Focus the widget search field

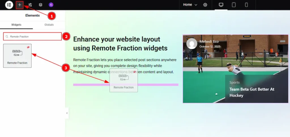34,37
